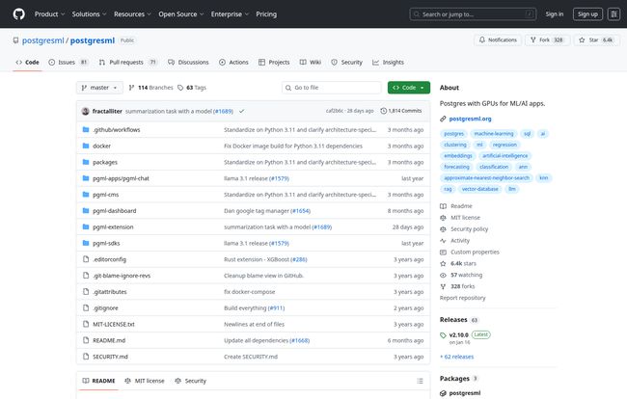Star the postgresml repository

click(x=596, y=40)
